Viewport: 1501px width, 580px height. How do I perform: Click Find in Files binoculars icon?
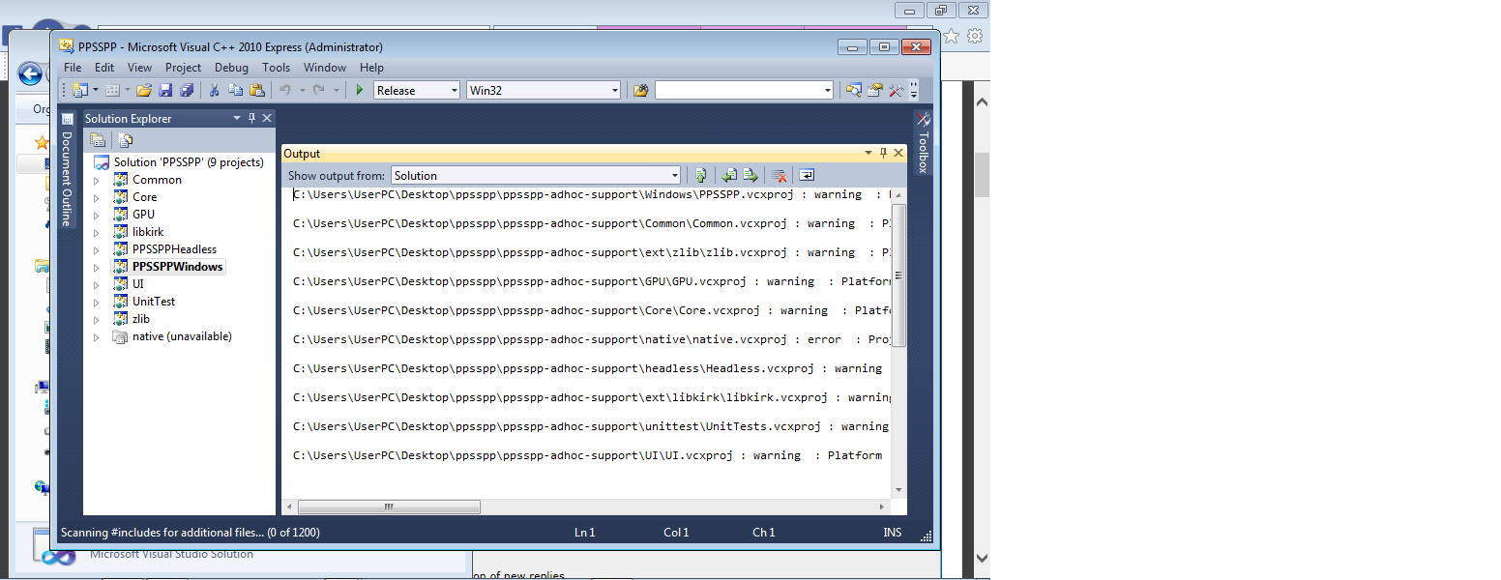tap(639, 90)
